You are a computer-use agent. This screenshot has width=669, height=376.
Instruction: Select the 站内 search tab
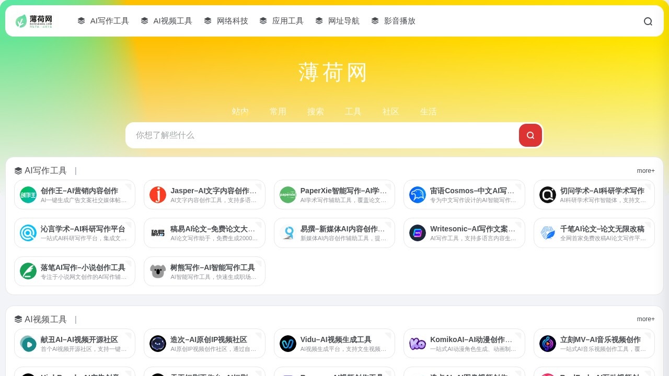(240, 111)
